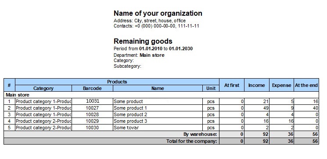Click the By warehouse summary label

coord(200,134)
